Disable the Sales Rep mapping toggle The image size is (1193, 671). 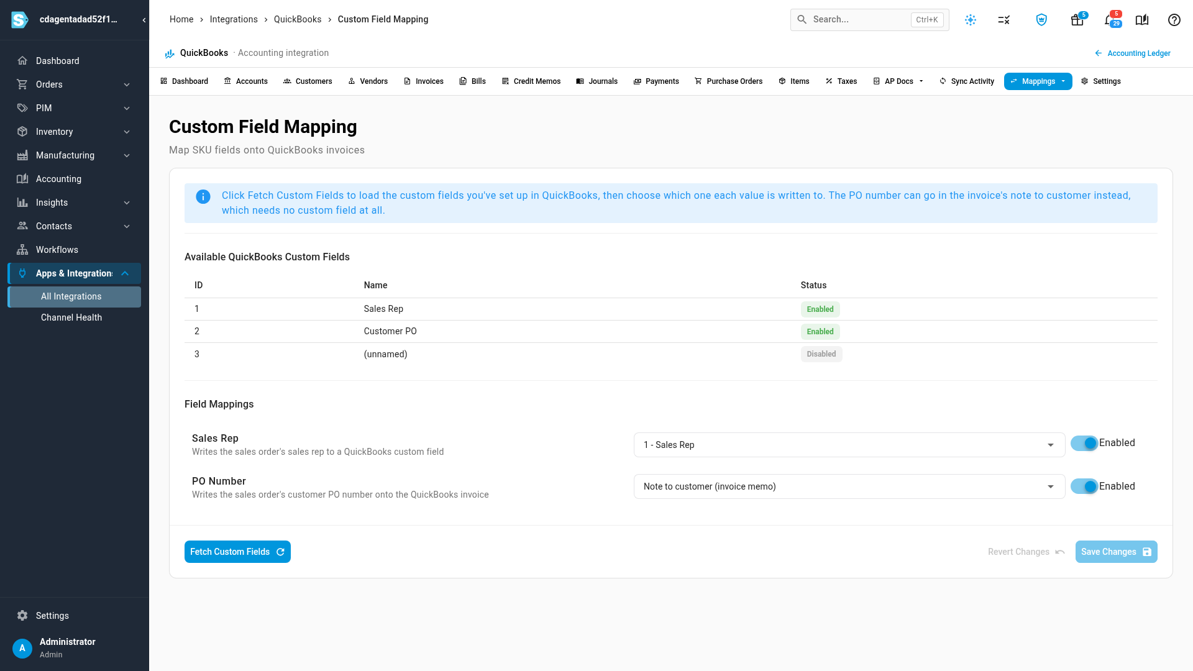tap(1084, 443)
